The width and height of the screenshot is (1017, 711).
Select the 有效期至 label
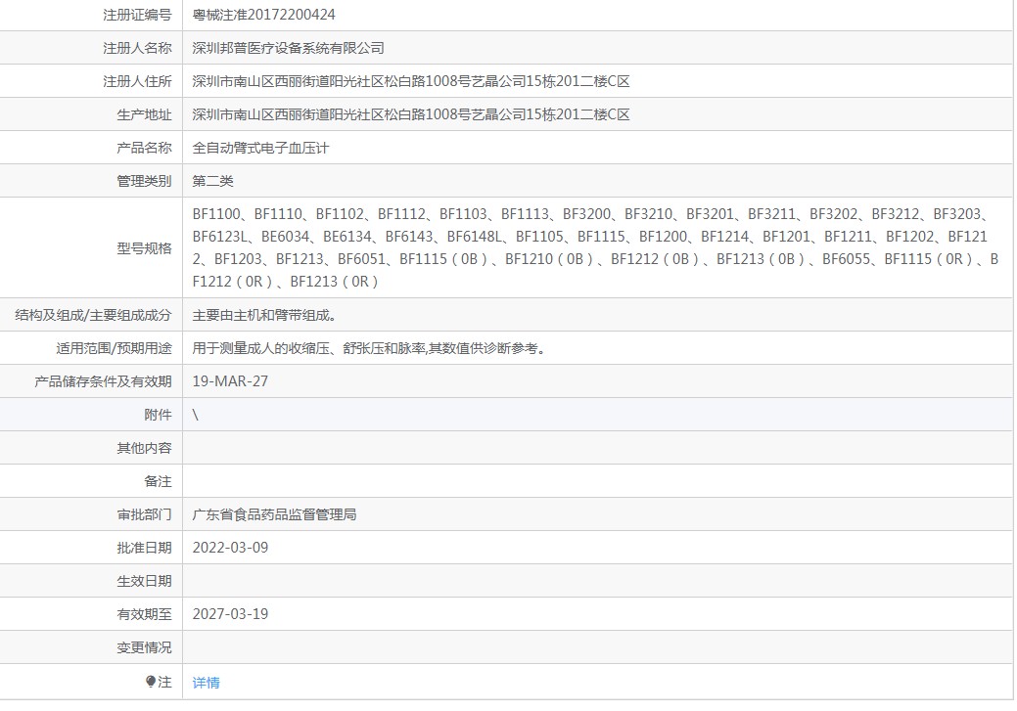point(144,614)
